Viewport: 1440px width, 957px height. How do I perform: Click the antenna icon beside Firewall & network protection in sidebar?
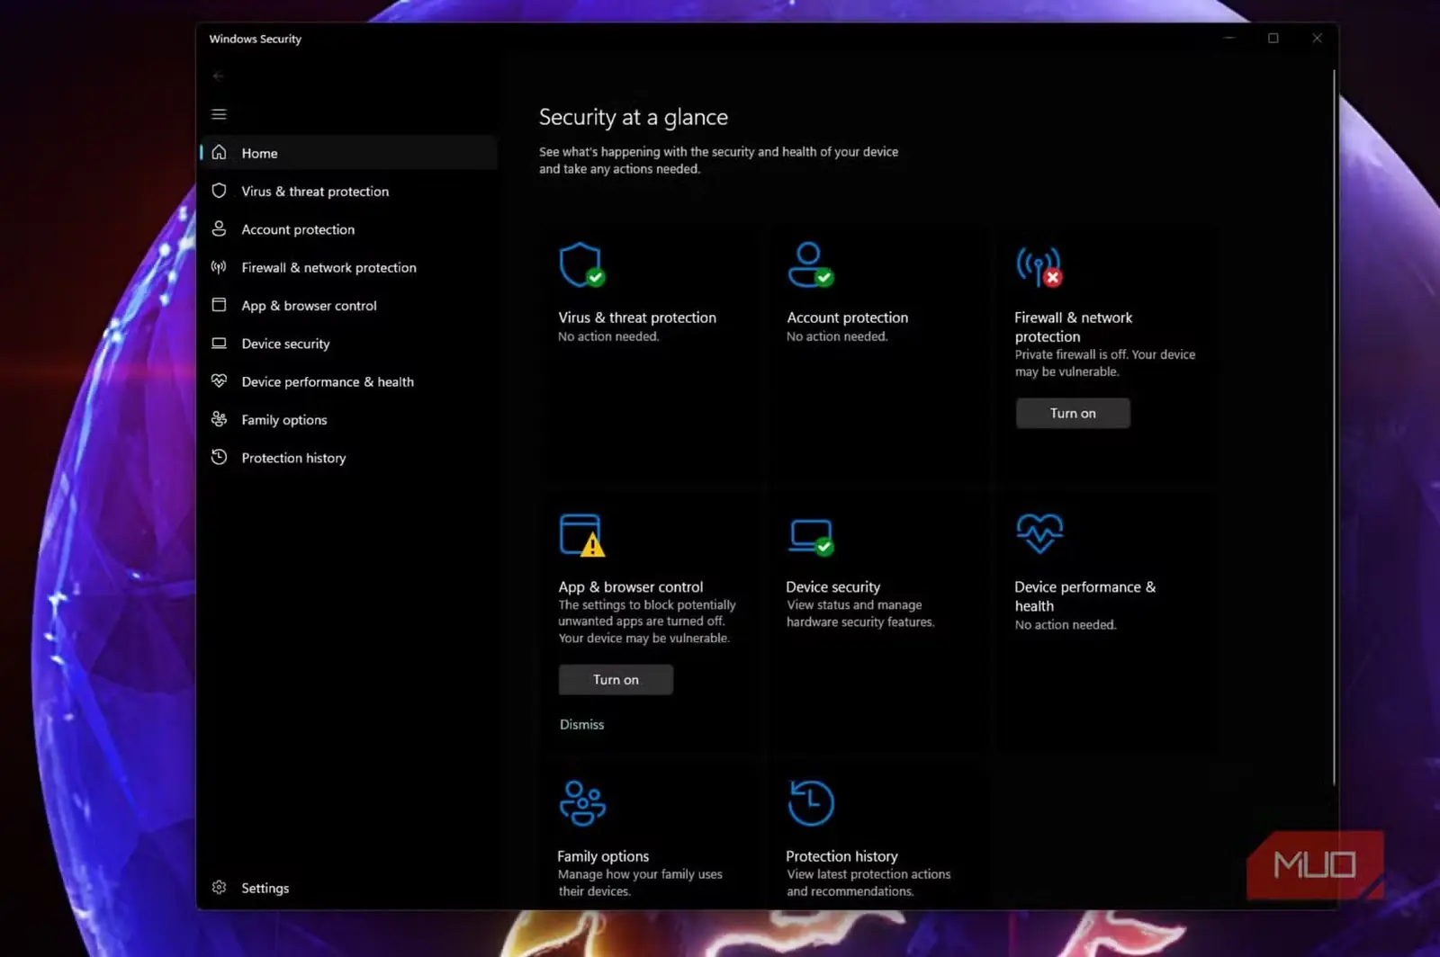(219, 267)
